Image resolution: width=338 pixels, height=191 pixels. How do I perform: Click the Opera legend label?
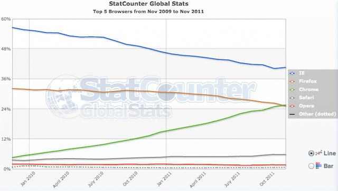coord(306,106)
